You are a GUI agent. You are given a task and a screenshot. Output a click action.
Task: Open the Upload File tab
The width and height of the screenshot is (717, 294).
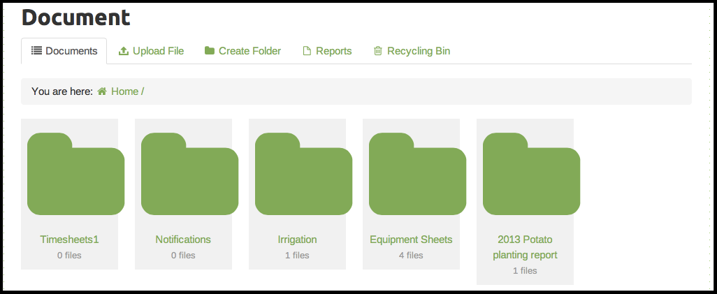(x=158, y=51)
